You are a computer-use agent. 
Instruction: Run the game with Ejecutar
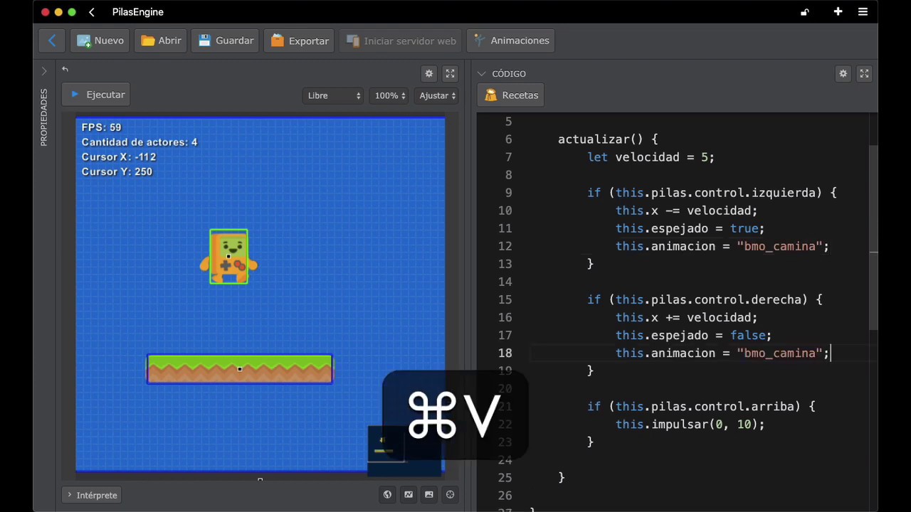click(x=96, y=95)
